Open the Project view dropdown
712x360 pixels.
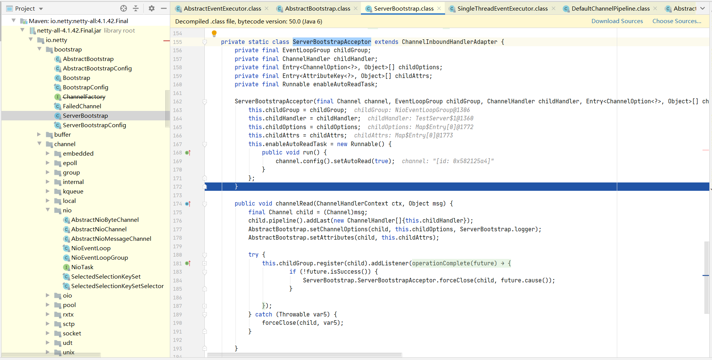click(41, 9)
